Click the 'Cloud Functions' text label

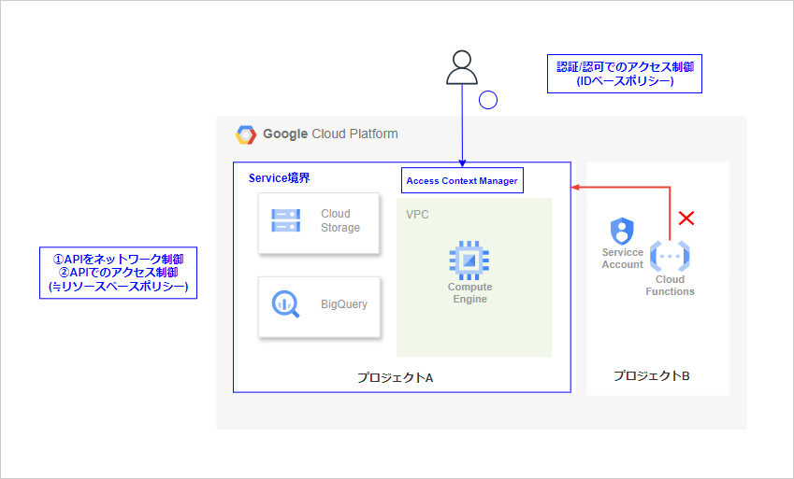point(670,286)
